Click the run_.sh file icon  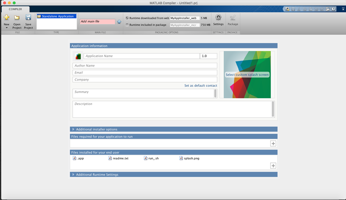click(x=145, y=158)
